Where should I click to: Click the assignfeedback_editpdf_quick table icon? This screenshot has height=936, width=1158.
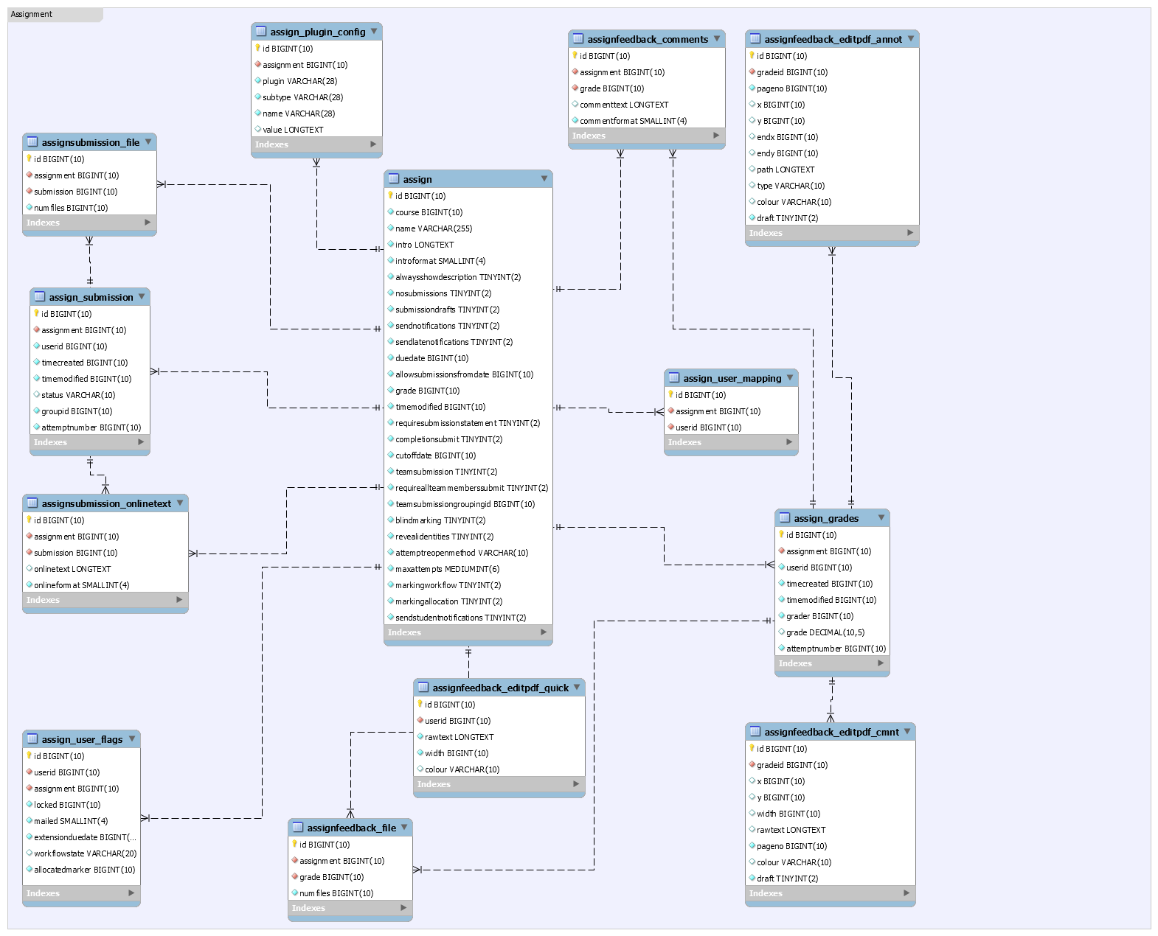[x=423, y=687]
